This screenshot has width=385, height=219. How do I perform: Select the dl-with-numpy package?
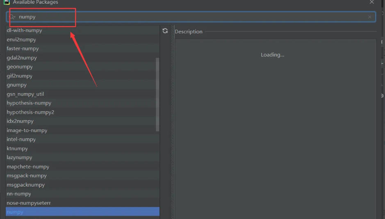click(x=82, y=30)
